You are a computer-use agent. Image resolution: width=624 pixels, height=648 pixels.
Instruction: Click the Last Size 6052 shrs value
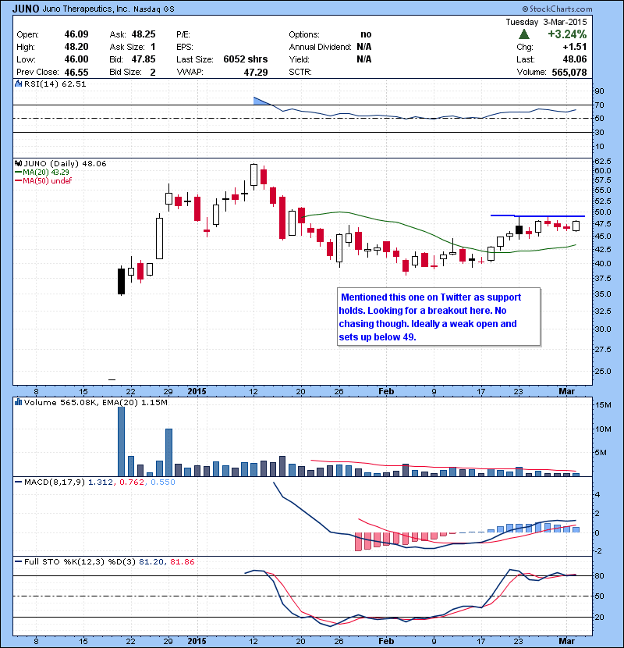pyautogui.click(x=245, y=59)
